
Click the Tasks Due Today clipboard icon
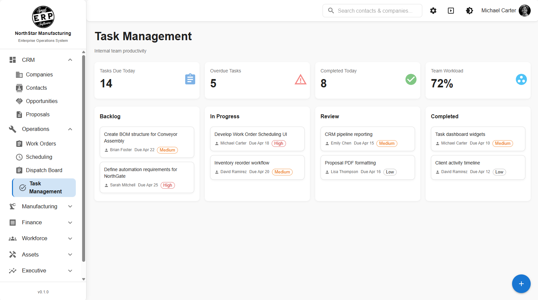(190, 79)
